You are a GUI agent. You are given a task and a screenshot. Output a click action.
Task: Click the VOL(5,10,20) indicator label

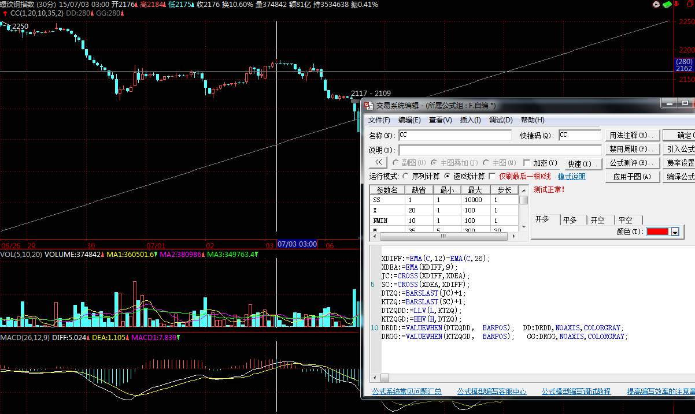tap(21, 254)
